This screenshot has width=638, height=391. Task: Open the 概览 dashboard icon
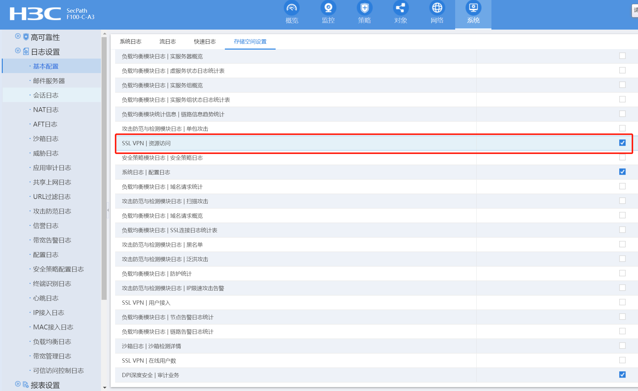[x=292, y=8]
